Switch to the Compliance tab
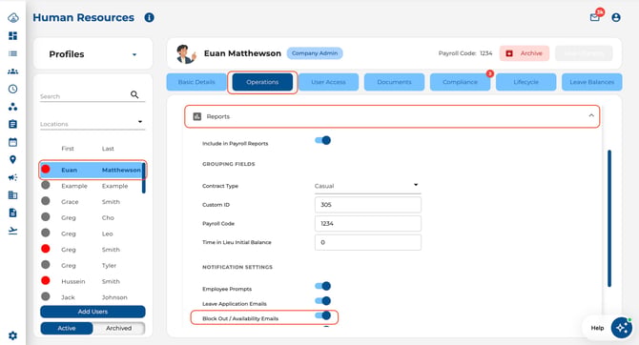639x345 pixels. (460, 82)
